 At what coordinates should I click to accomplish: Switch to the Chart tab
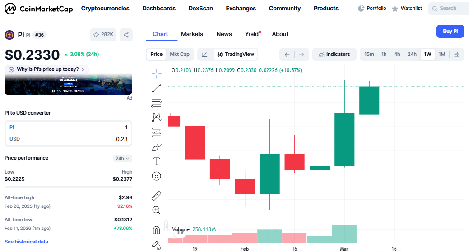click(160, 34)
